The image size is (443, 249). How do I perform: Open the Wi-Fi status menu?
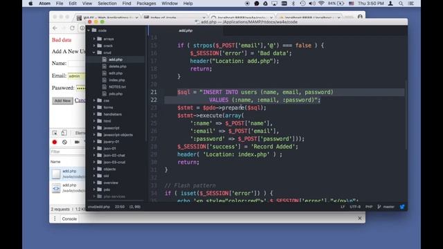[321, 3]
